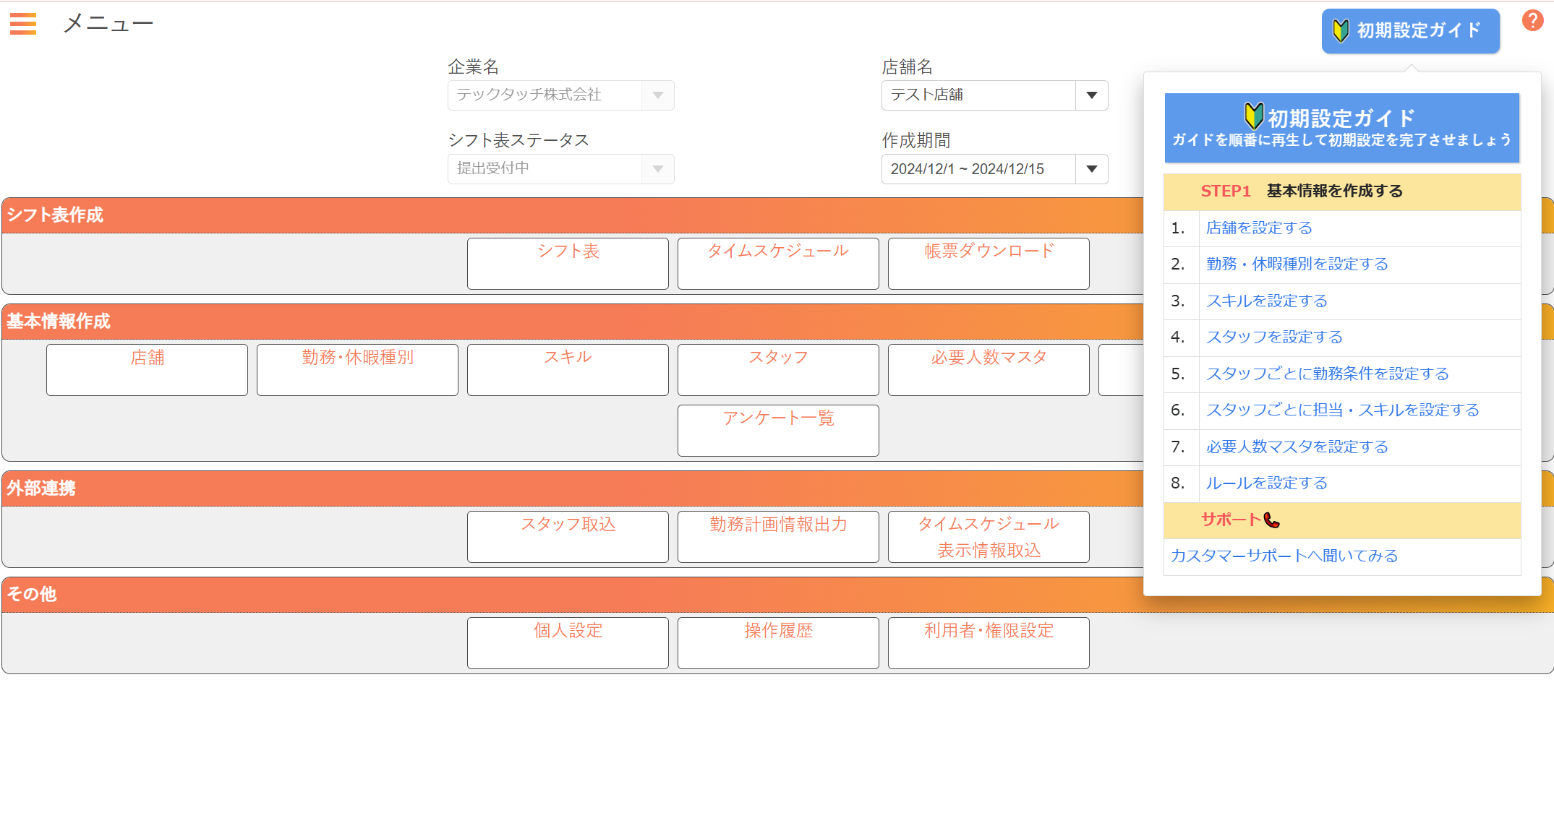Click the 帳票ダウンロード tile
The image size is (1554, 831).
click(x=989, y=263)
